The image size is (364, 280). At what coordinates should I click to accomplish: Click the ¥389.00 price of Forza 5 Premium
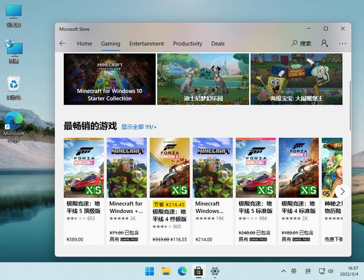click(x=75, y=240)
